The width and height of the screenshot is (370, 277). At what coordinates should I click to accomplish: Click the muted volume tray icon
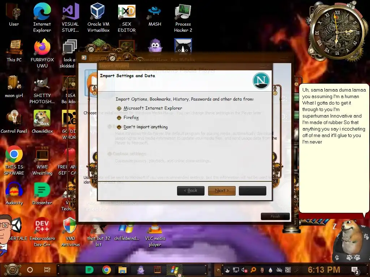(244, 270)
